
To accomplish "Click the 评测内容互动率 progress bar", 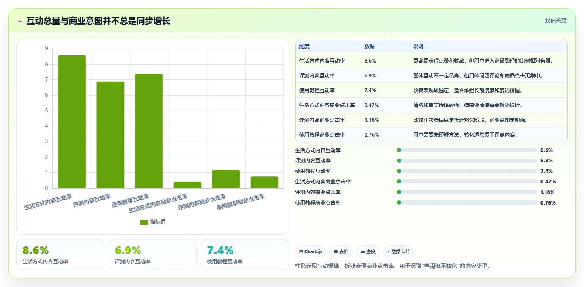I will tap(467, 161).
